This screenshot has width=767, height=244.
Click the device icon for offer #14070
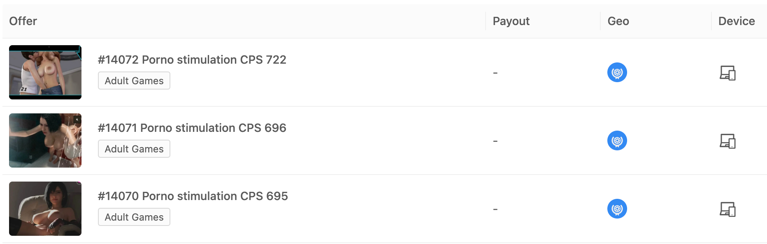coord(727,209)
